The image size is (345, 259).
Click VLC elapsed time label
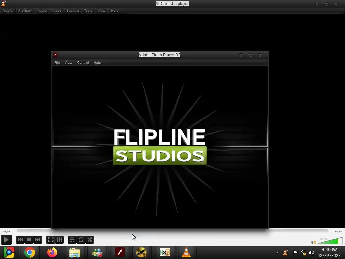pyautogui.click(x=7, y=231)
